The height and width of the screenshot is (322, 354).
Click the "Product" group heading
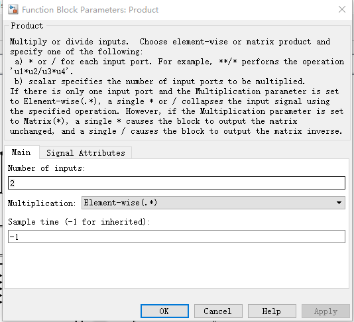[x=27, y=26]
